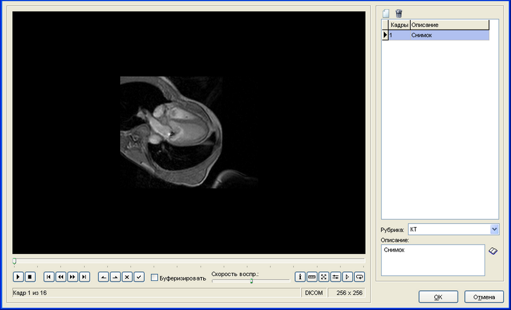Viewport: 511px width, 310px height.
Task: Activate the ruler measurement tool icon
Action: (312, 277)
